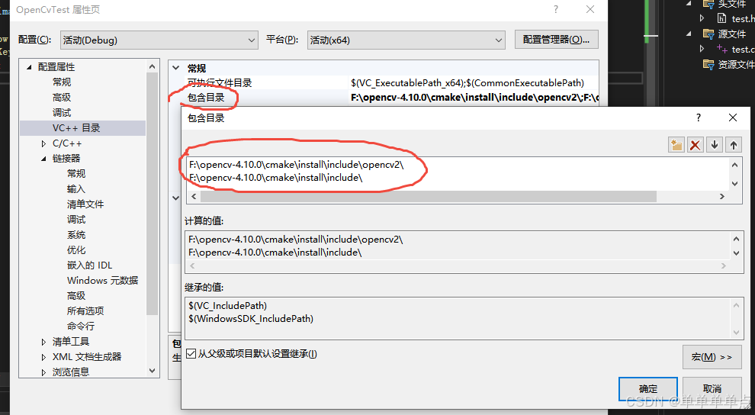Click up arrow of tree panel scrollbar
755x415 pixels.
pos(153,66)
